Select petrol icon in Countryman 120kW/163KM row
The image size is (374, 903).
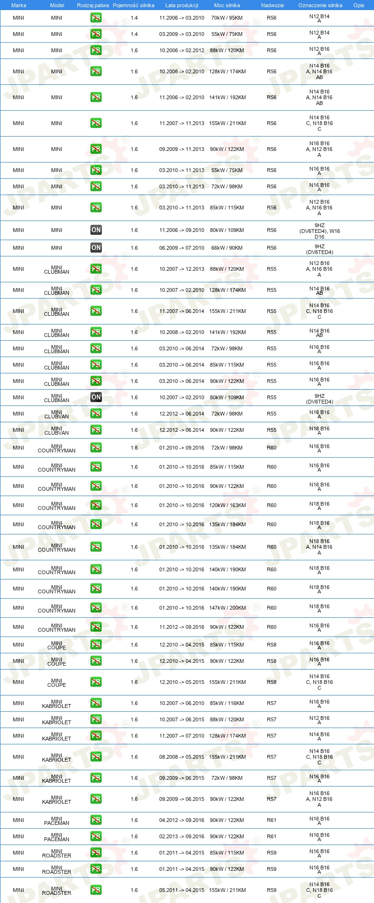(96, 505)
